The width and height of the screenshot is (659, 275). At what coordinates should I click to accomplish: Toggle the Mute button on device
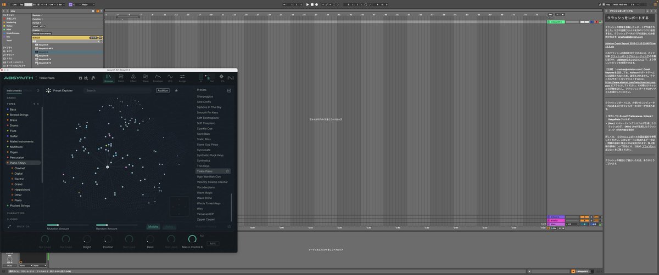click(9, 266)
